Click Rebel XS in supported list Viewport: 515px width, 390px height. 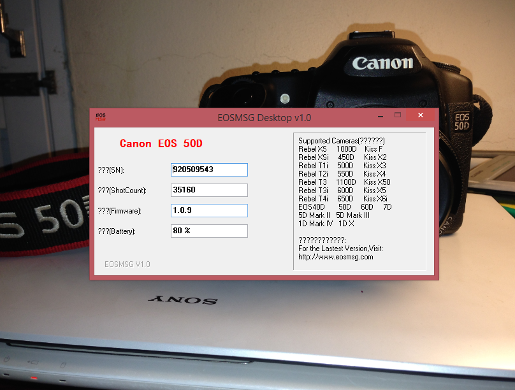(x=312, y=149)
